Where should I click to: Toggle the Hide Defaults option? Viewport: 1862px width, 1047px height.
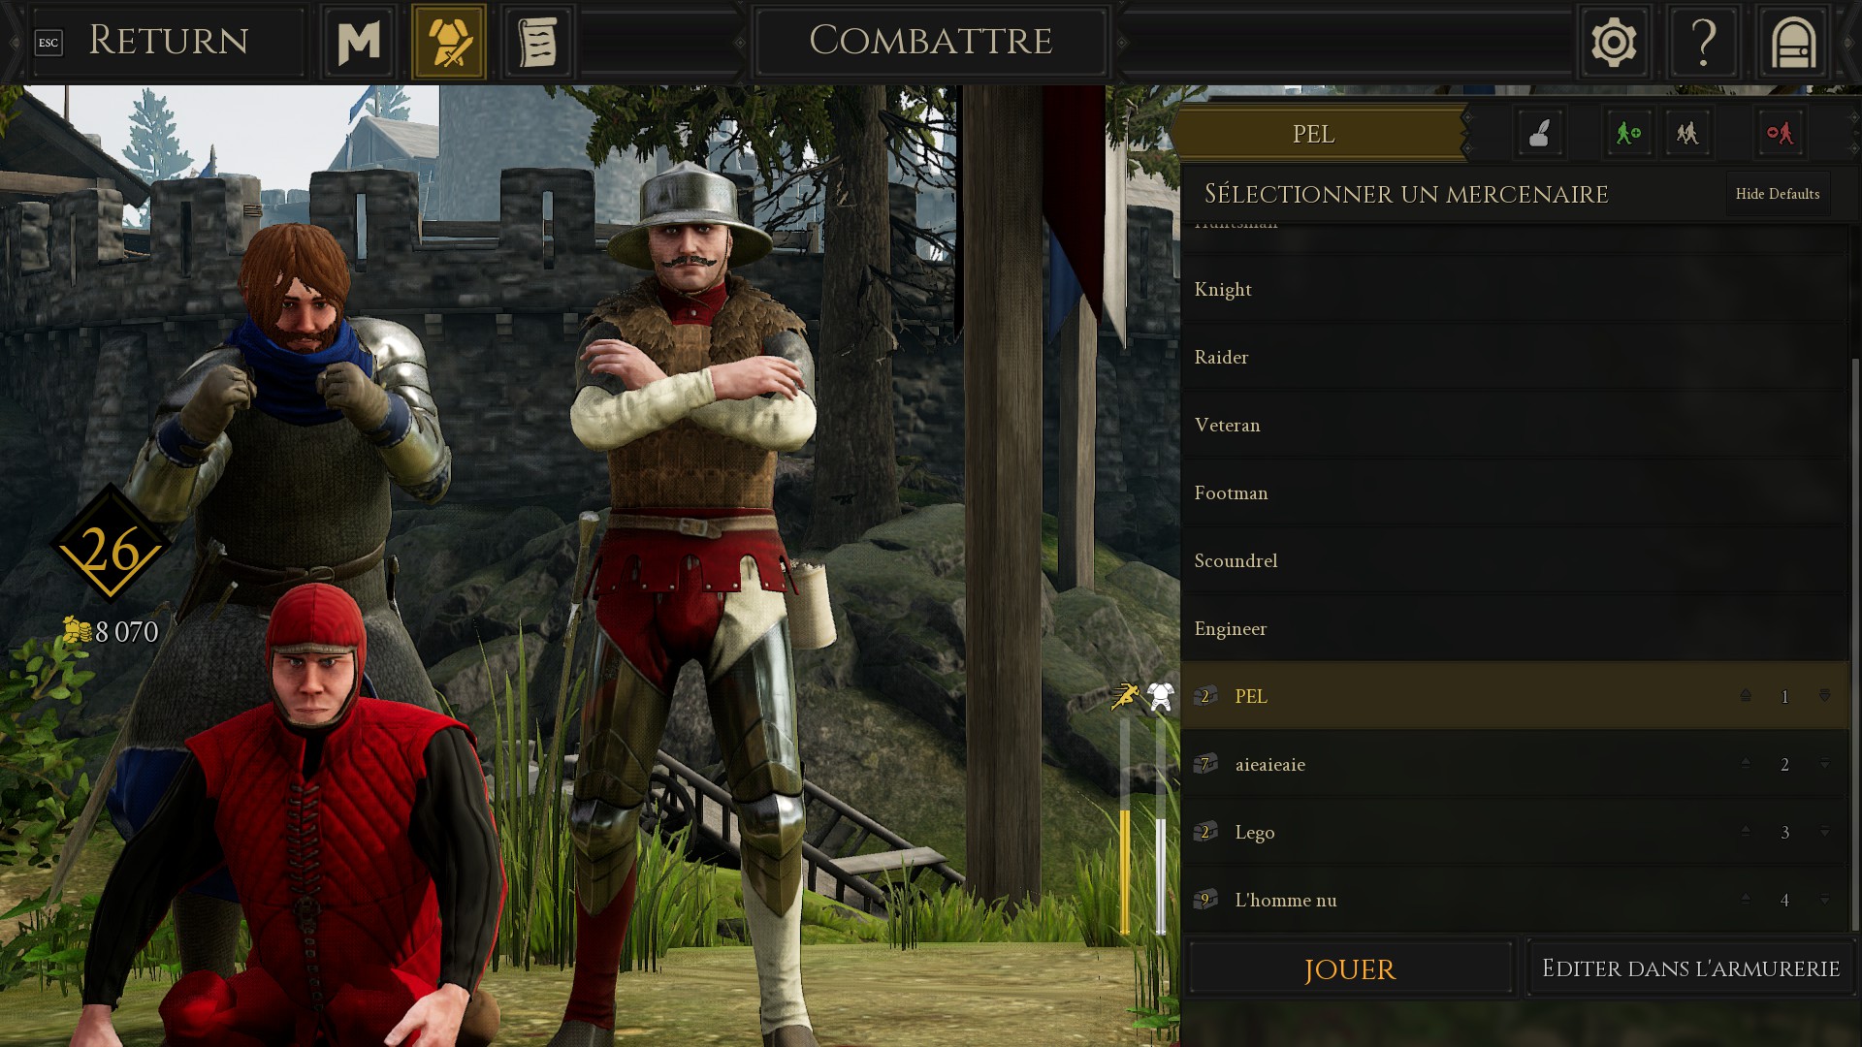1778,194
